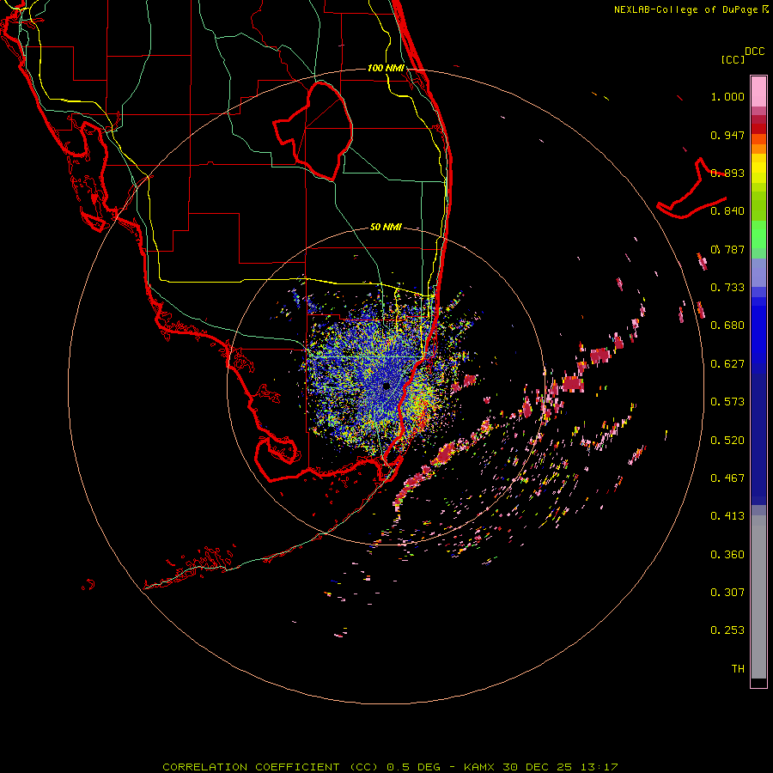The height and width of the screenshot is (773, 773).
Task: Pick the lavender segment of the color bar
Action: click(758, 273)
